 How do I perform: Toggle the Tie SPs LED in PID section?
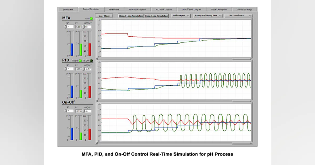point(80,61)
